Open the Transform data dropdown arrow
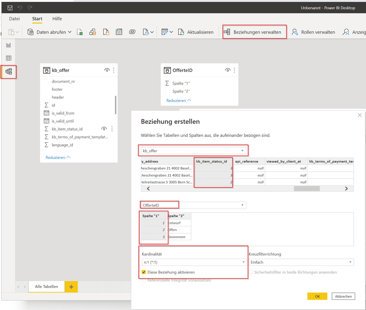This screenshot has width=366, height=310. [x=171, y=32]
